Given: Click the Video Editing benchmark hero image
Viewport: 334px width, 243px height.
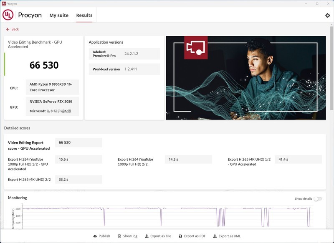Looking at the screenshot, I should tap(246, 77).
